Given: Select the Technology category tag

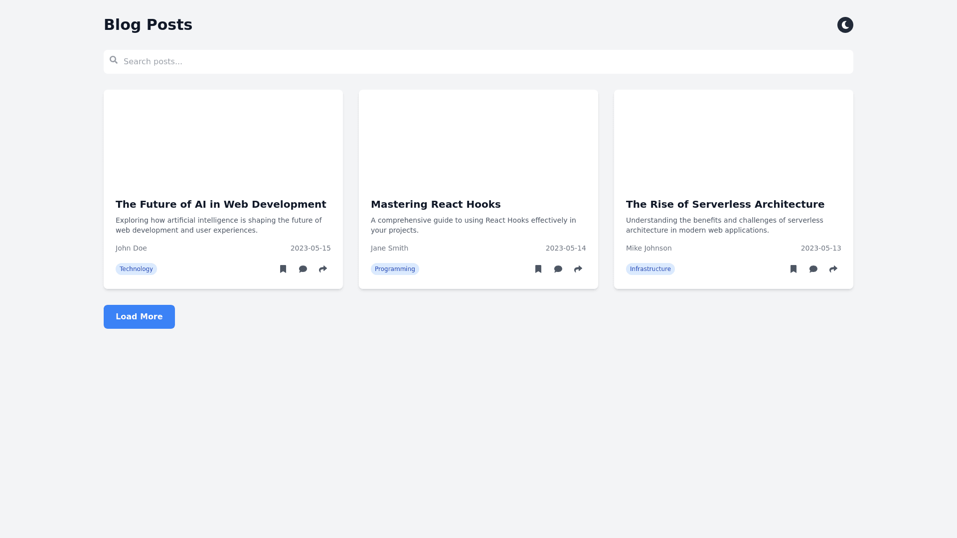Looking at the screenshot, I should click(x=136, y=269).
